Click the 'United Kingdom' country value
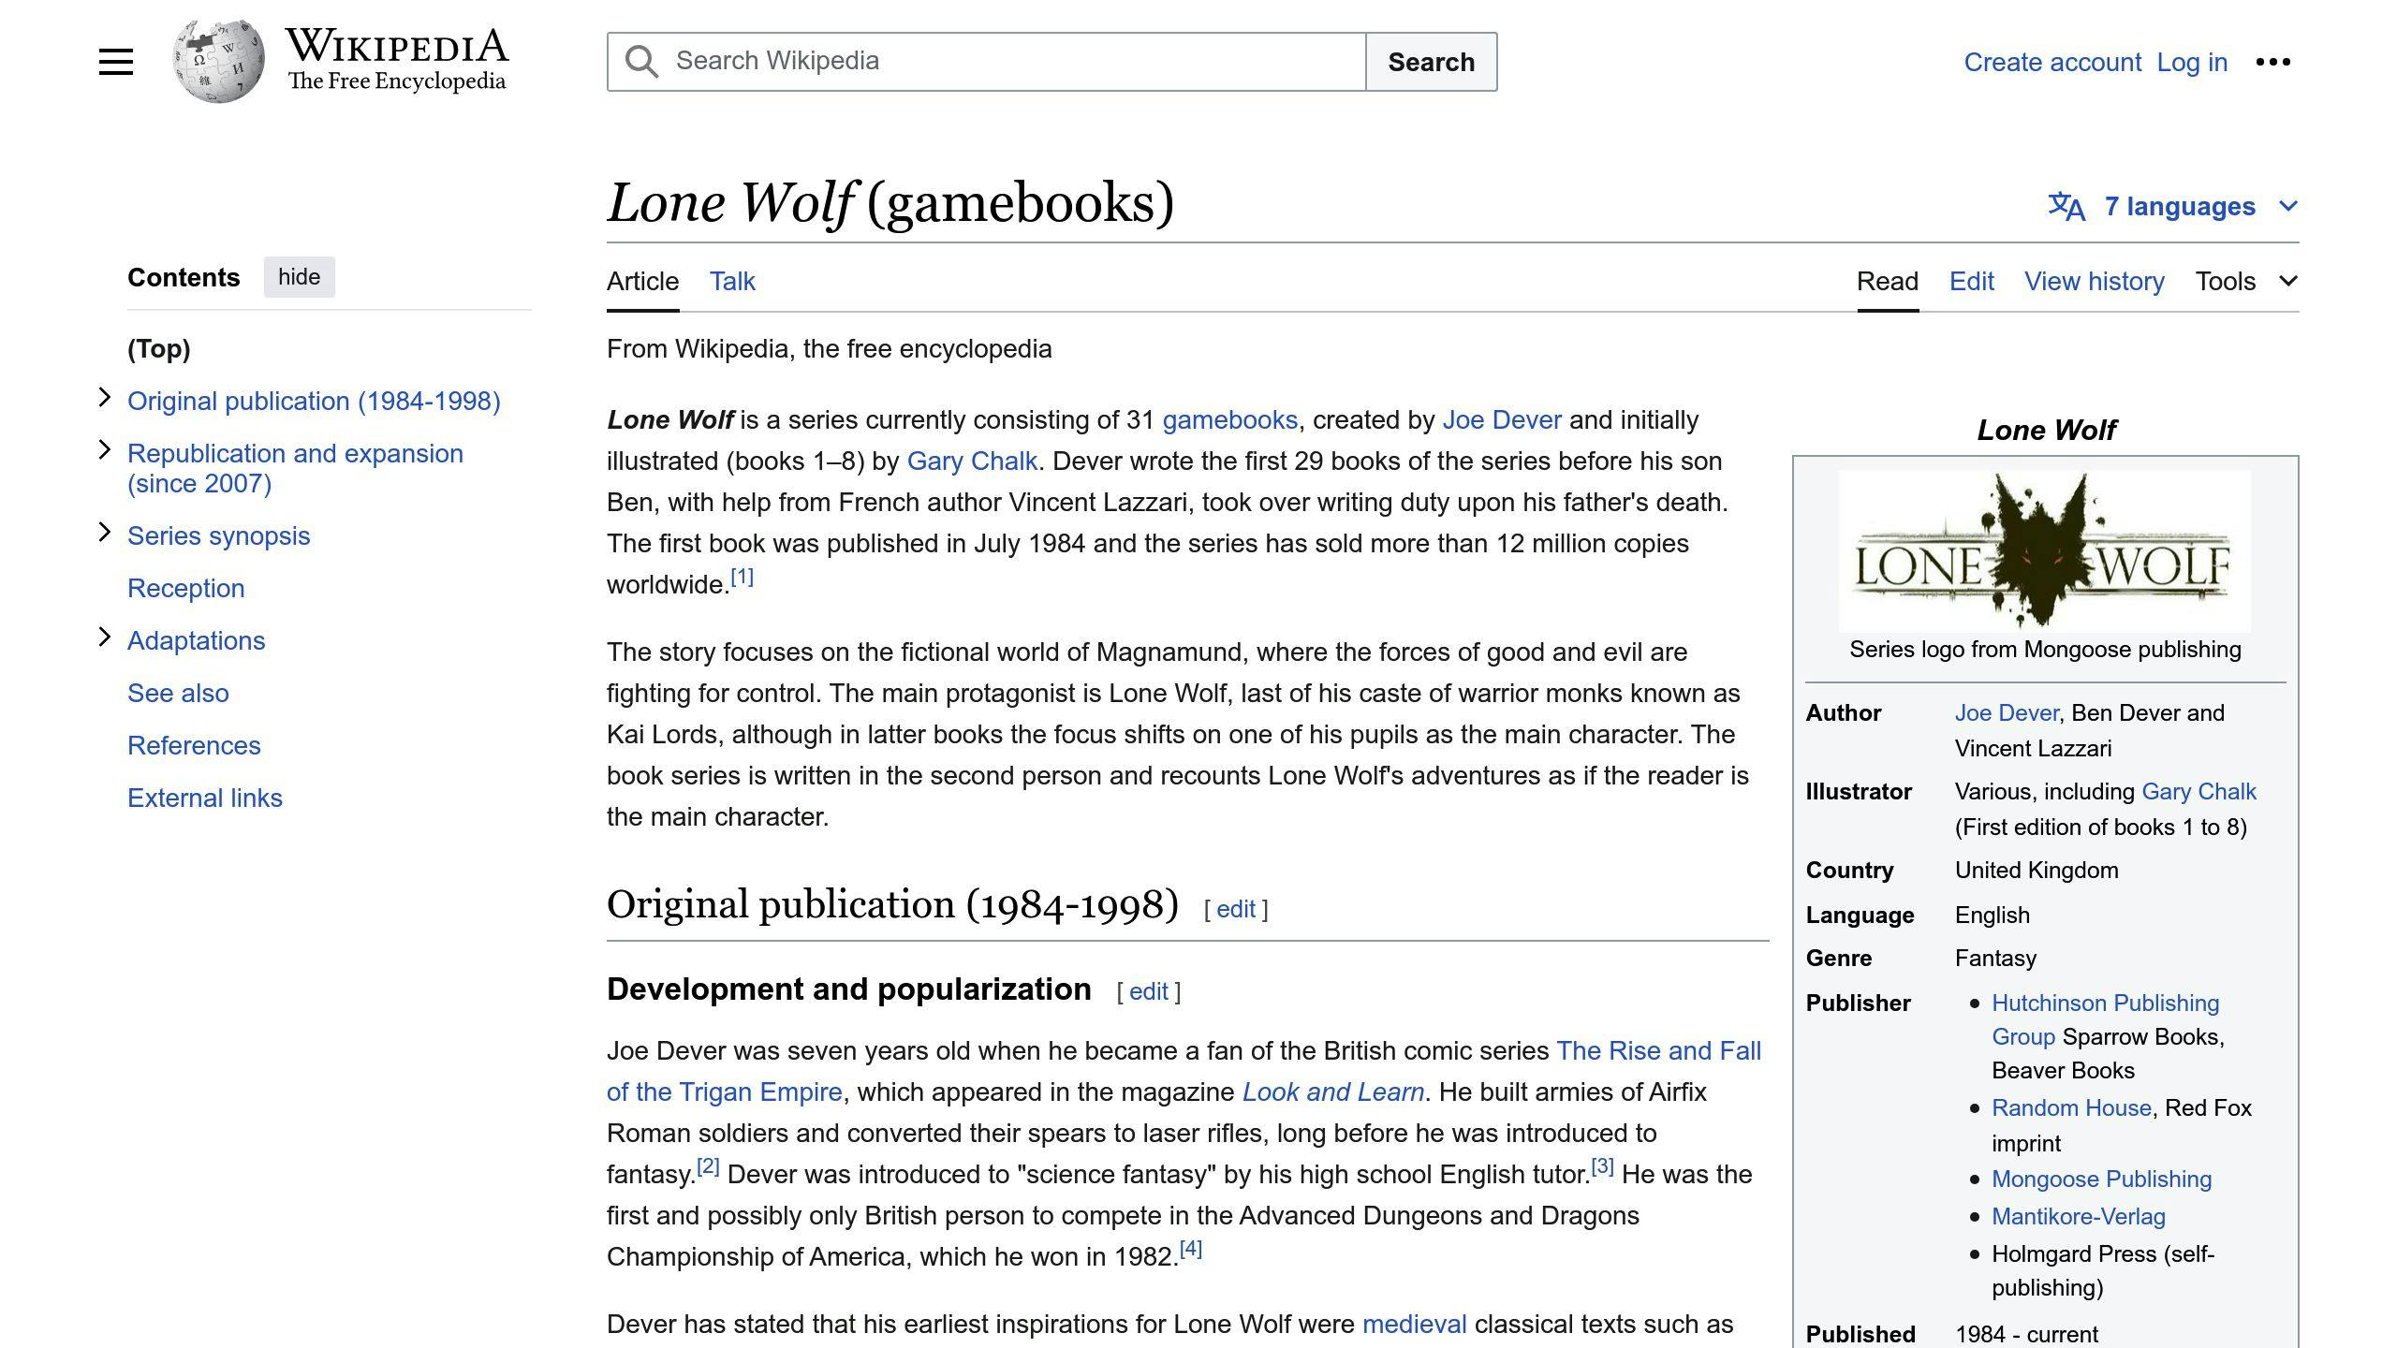The height and width of the screenshot is (1348, 2397). pyautogui.click(x=2037, y=870)
